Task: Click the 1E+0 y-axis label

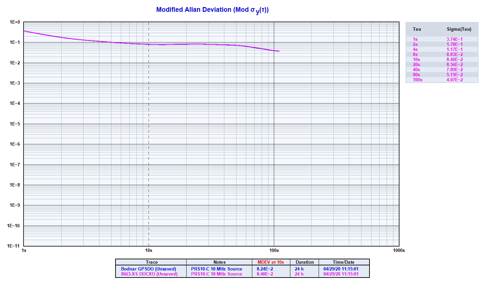Action: click(x=15, y=22)
